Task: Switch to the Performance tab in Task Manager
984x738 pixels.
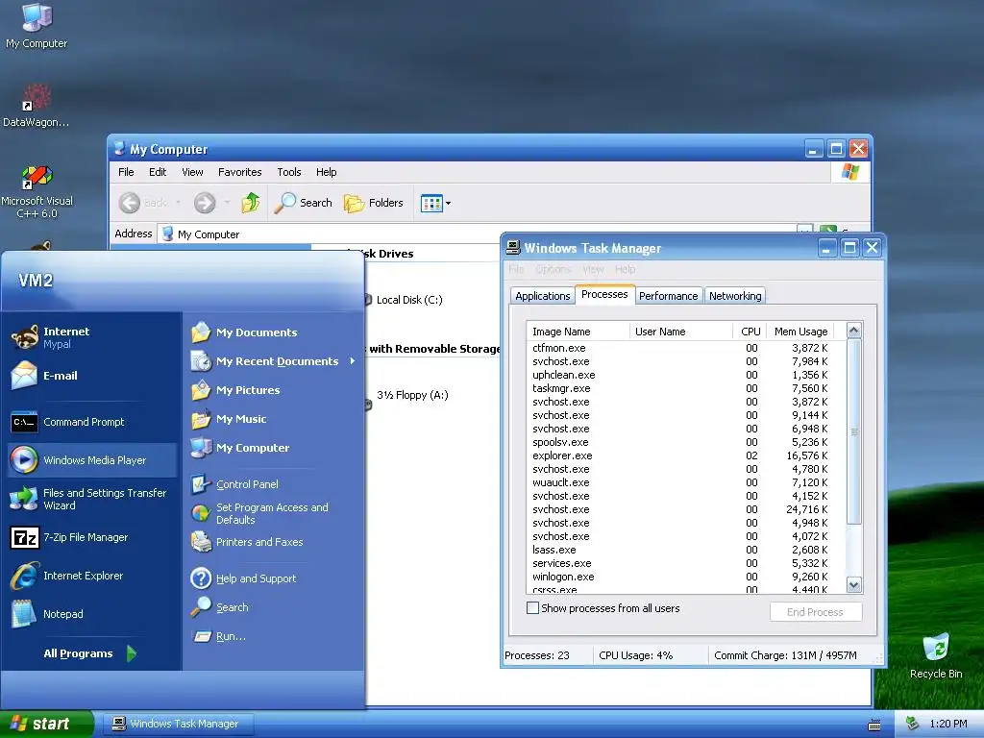Action: pos(669,296)
